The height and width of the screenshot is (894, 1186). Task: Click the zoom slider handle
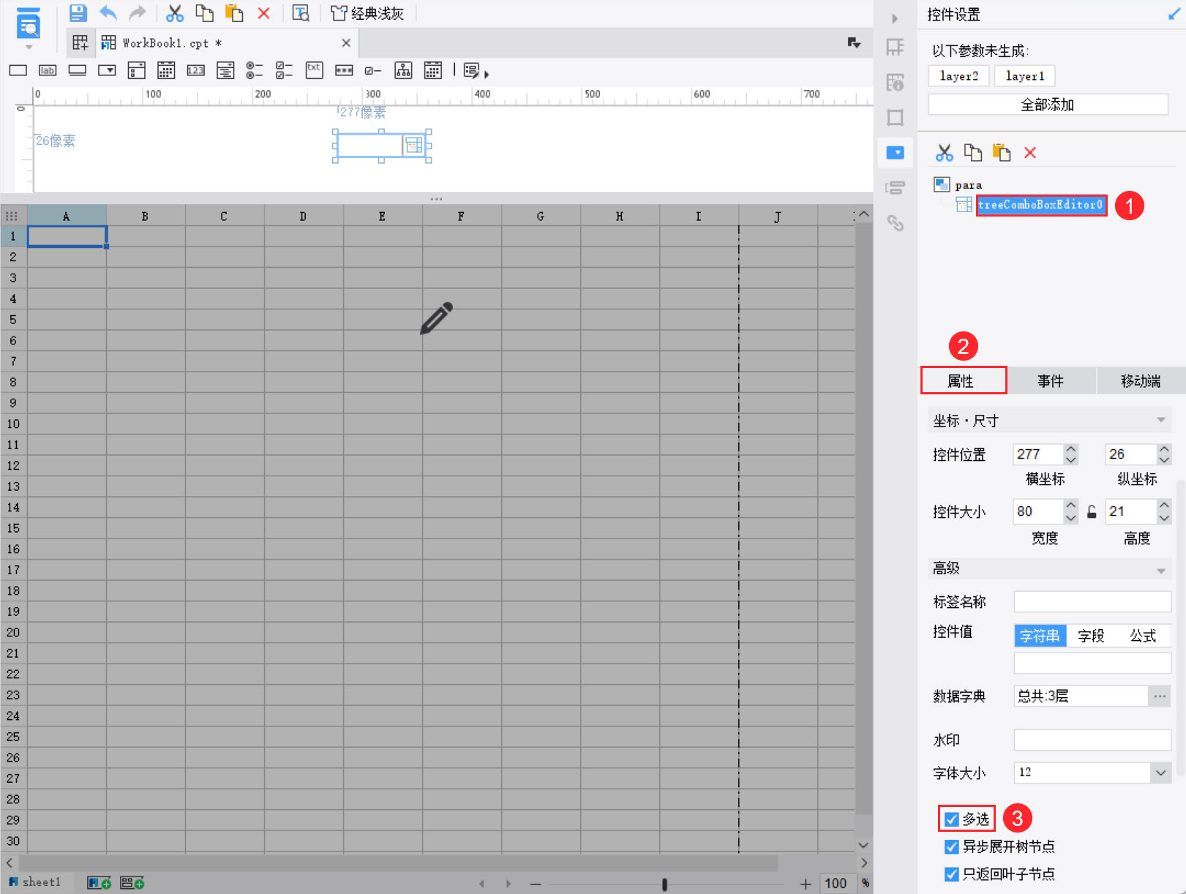tap(664, 884)
